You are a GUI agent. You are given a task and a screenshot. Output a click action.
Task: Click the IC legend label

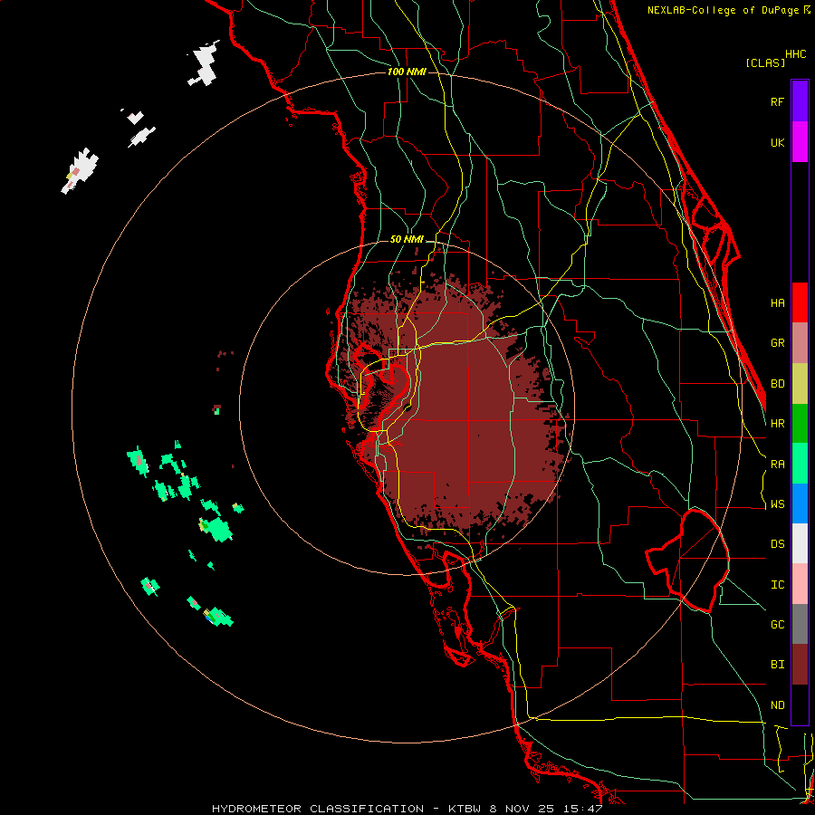777,585
